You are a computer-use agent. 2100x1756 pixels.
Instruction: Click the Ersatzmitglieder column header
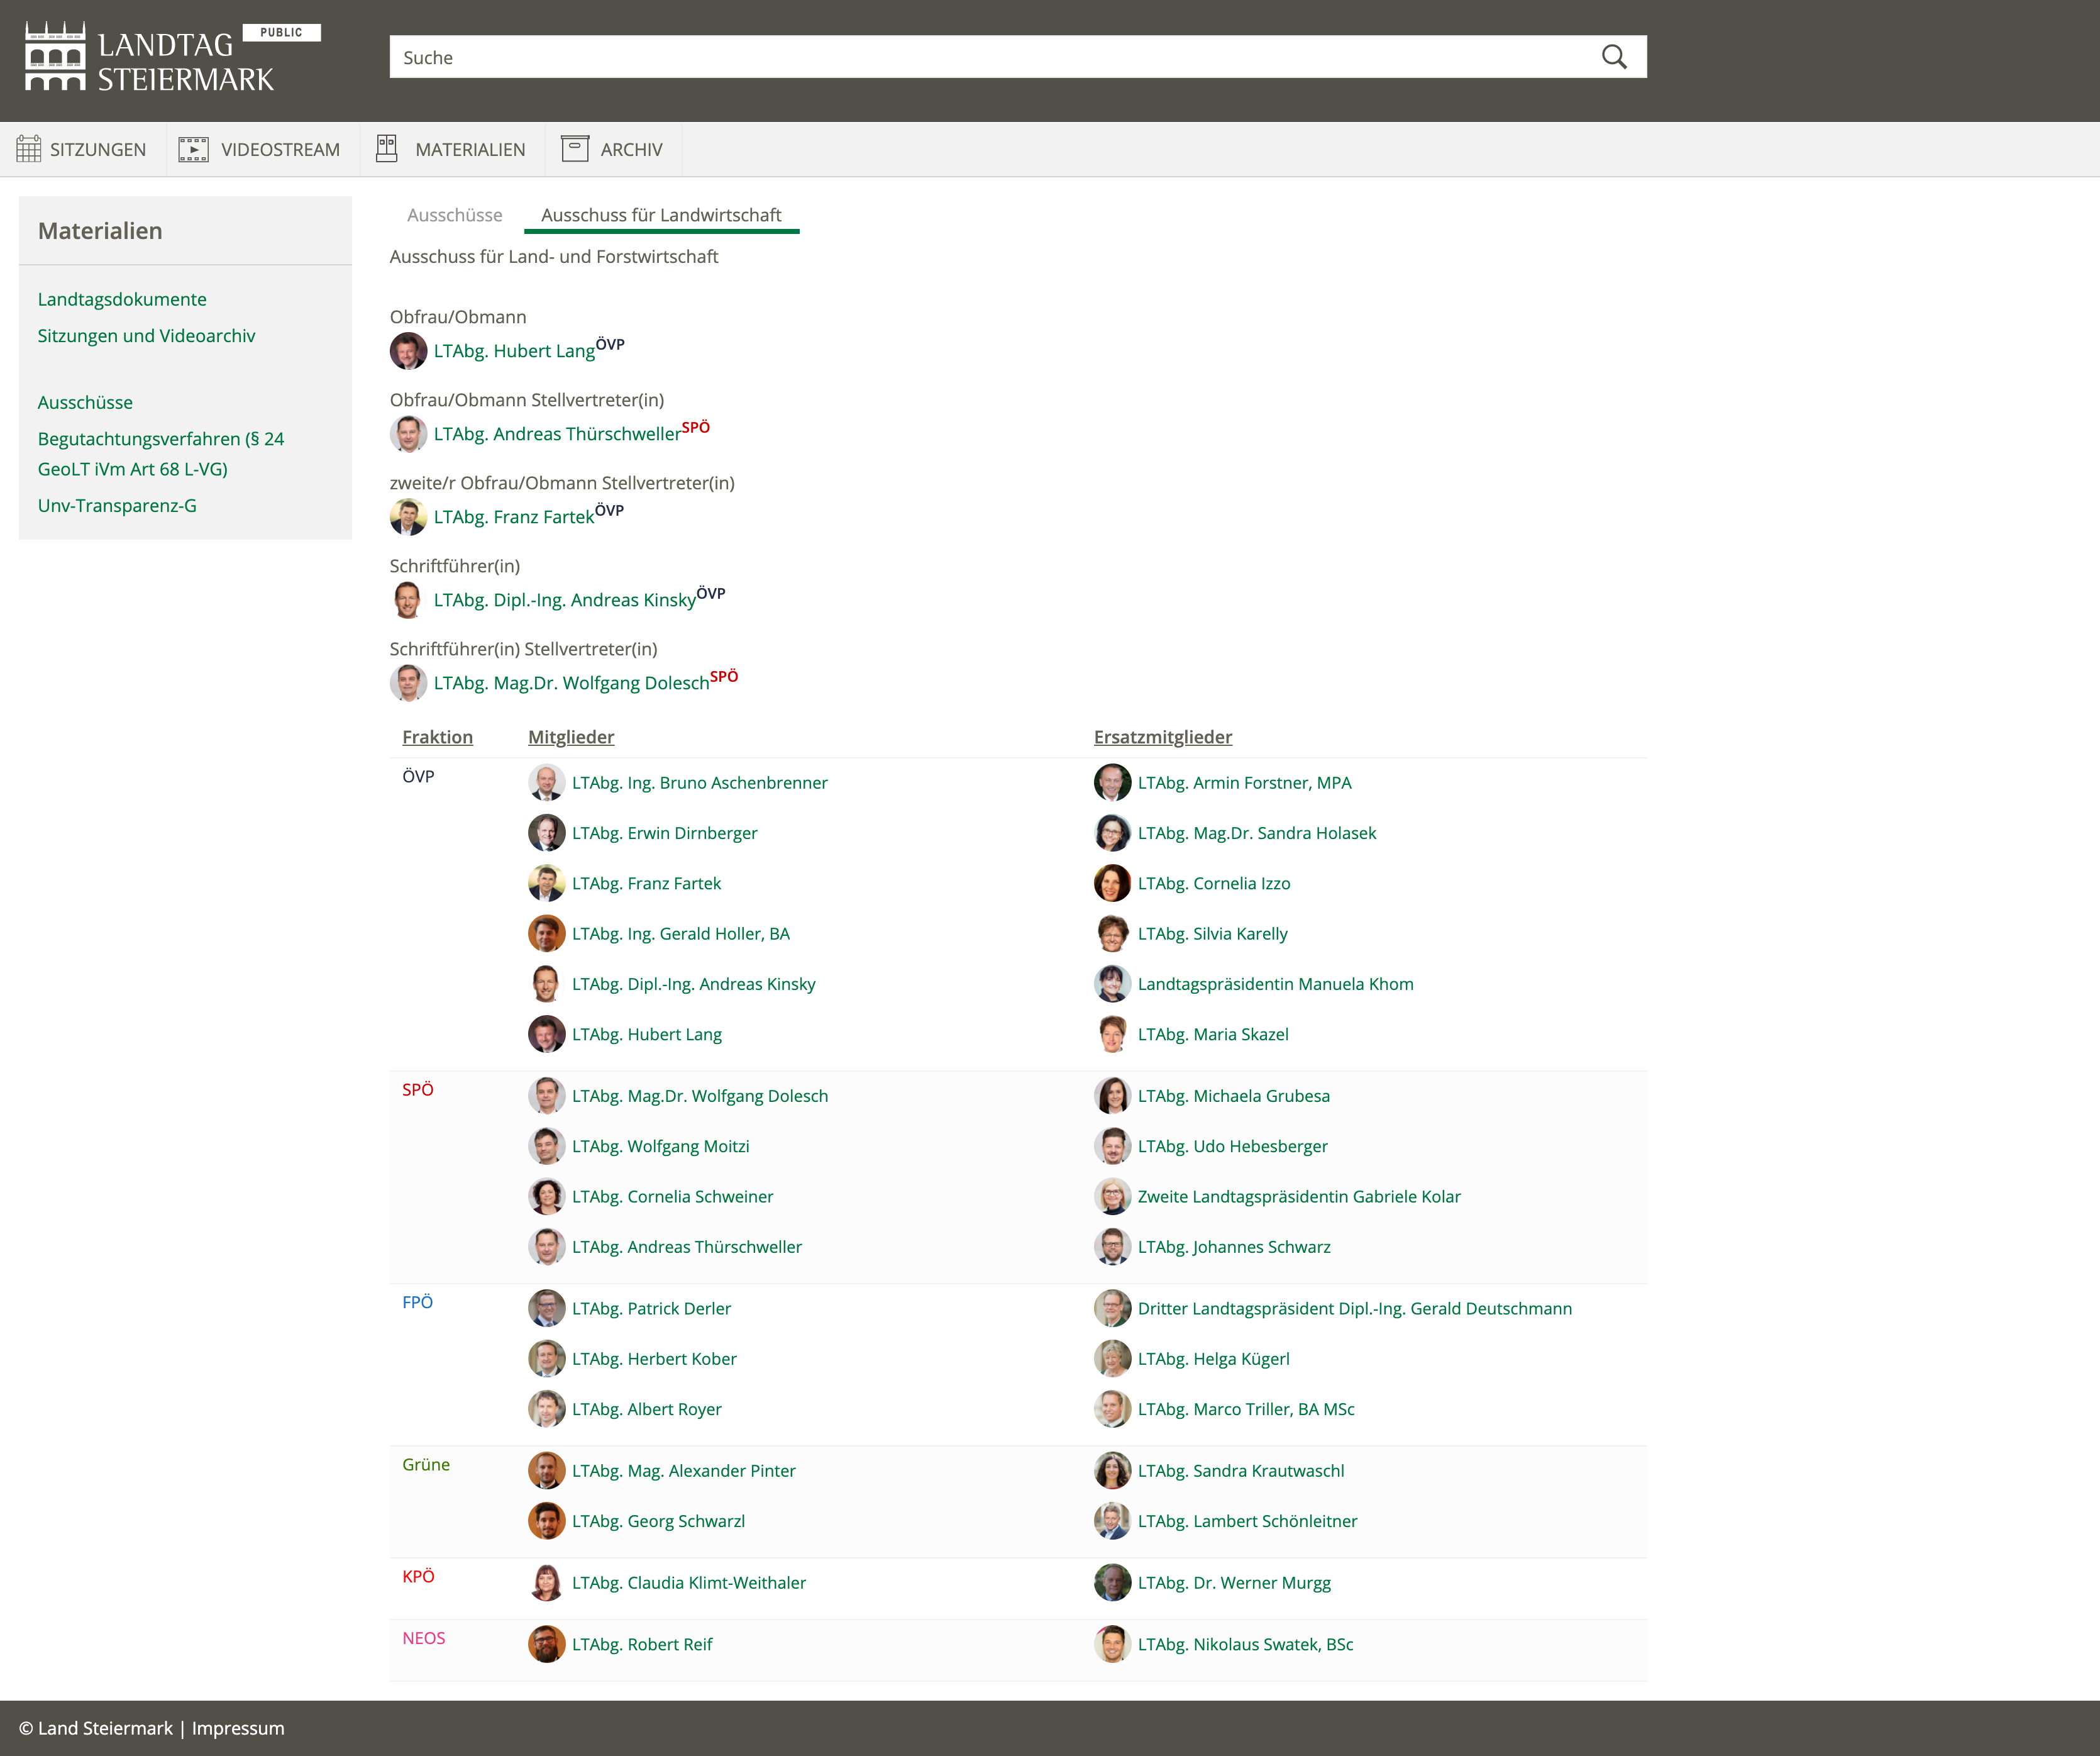pos(1163,737)
